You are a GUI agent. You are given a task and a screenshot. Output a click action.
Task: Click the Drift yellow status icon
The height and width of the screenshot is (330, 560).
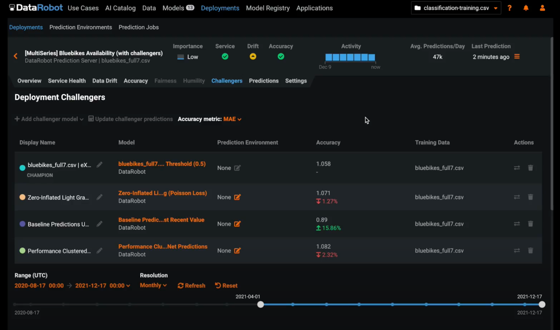[x=253, y=57]
